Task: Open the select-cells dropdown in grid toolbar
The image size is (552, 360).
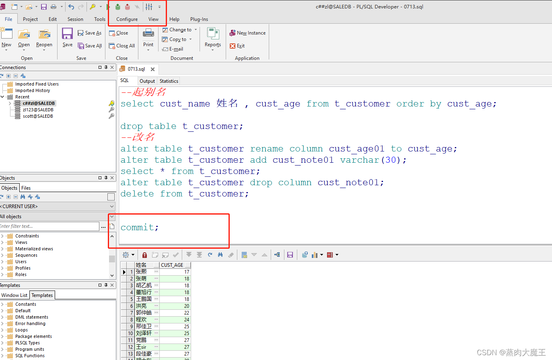Action: tap(133, 255)
